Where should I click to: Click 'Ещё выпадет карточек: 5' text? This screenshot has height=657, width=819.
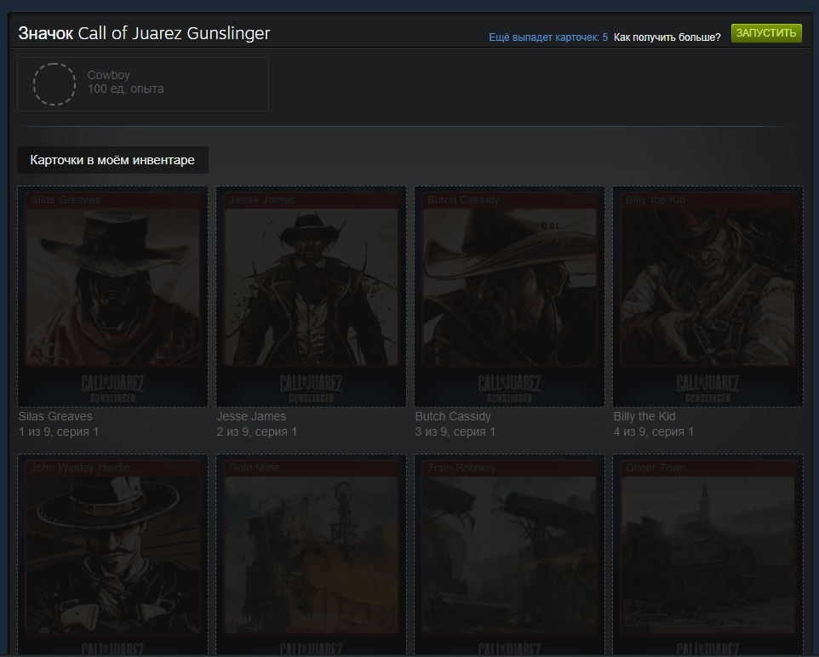pyautogui.click(x=548, y=37)
